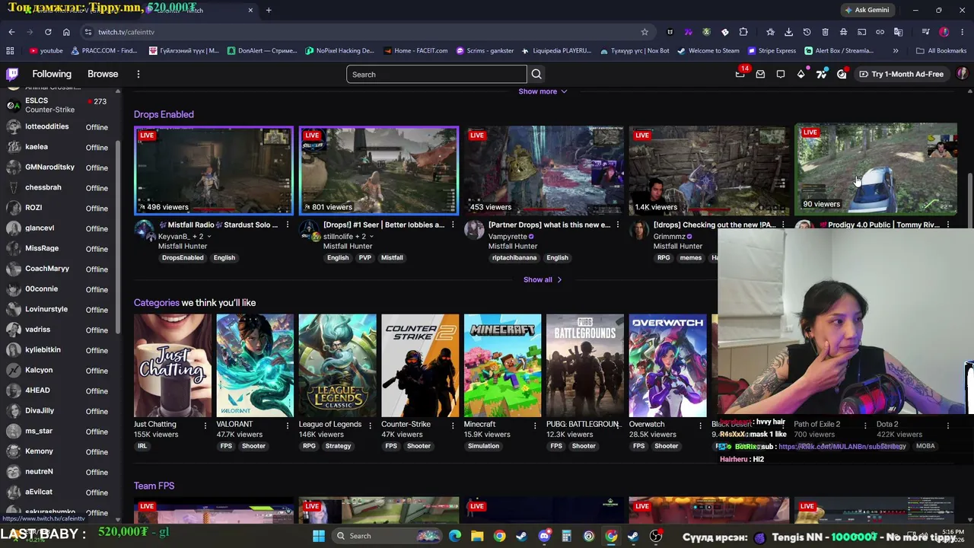Open the Liquipedia bookmark
The height and width of the screenshot is (548, 974).
[x=556, y=51]
